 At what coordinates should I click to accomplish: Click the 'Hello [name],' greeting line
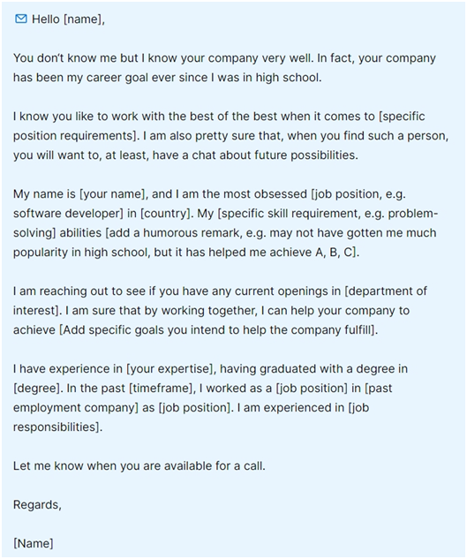point(68,19)
